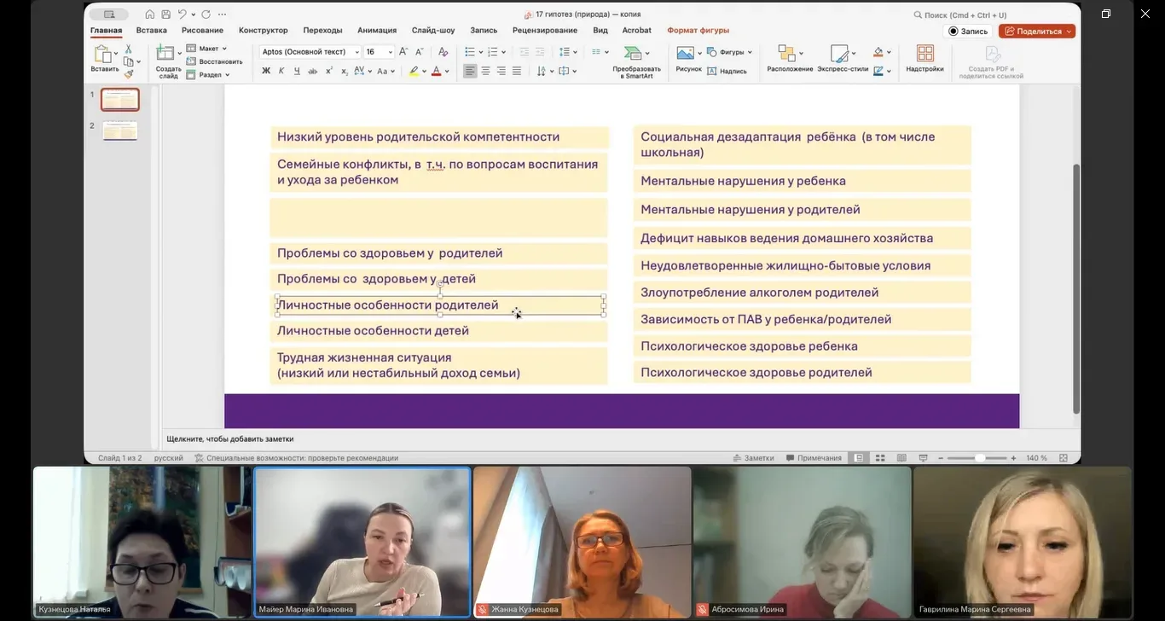Click the Поделиться share button

(x=1036, y=31)
